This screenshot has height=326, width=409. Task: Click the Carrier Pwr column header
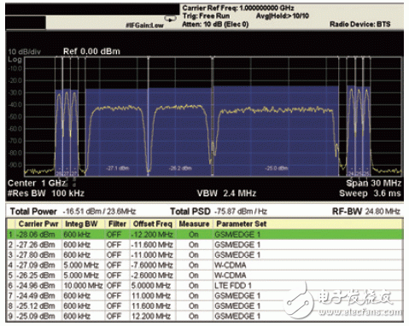click(x=38, y=224)
